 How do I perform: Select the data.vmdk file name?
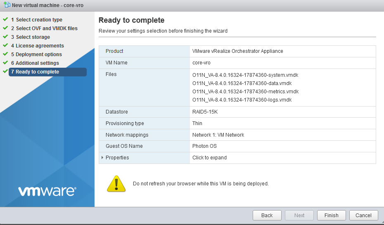[242, 83]
